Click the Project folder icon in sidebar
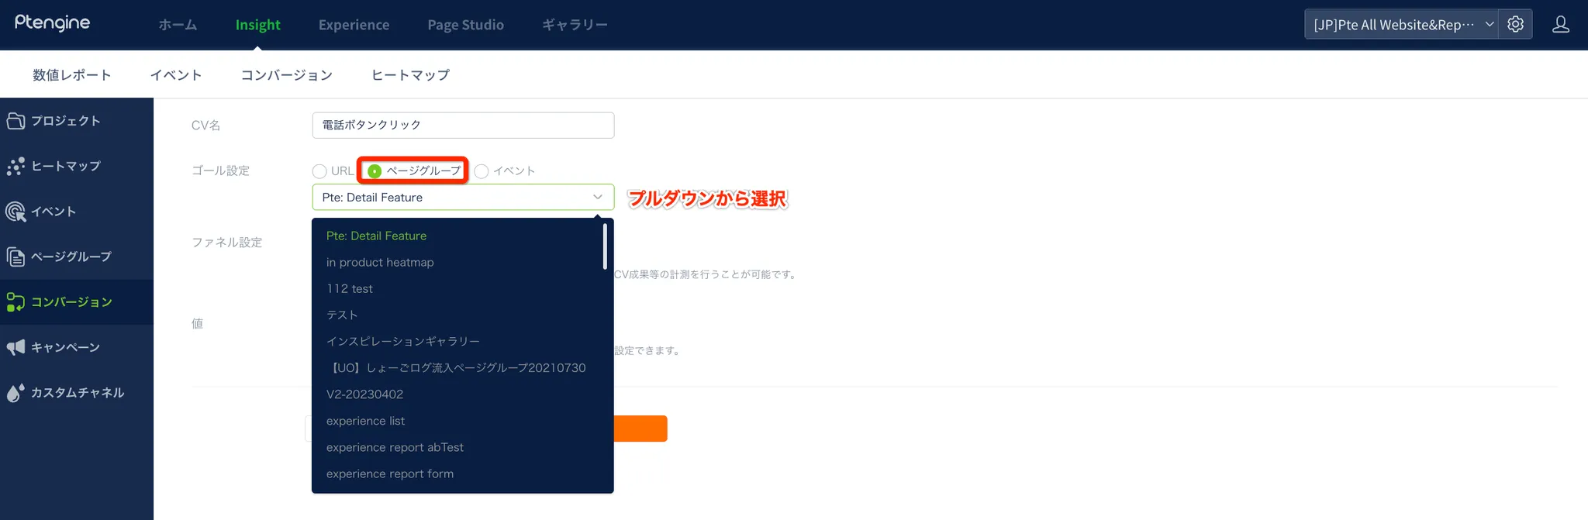Image resolution: width=1588 pixels, height=520 pixels. tap(16, 121)
